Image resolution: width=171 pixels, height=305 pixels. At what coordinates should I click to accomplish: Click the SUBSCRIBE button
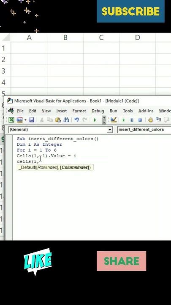point(130,11)
